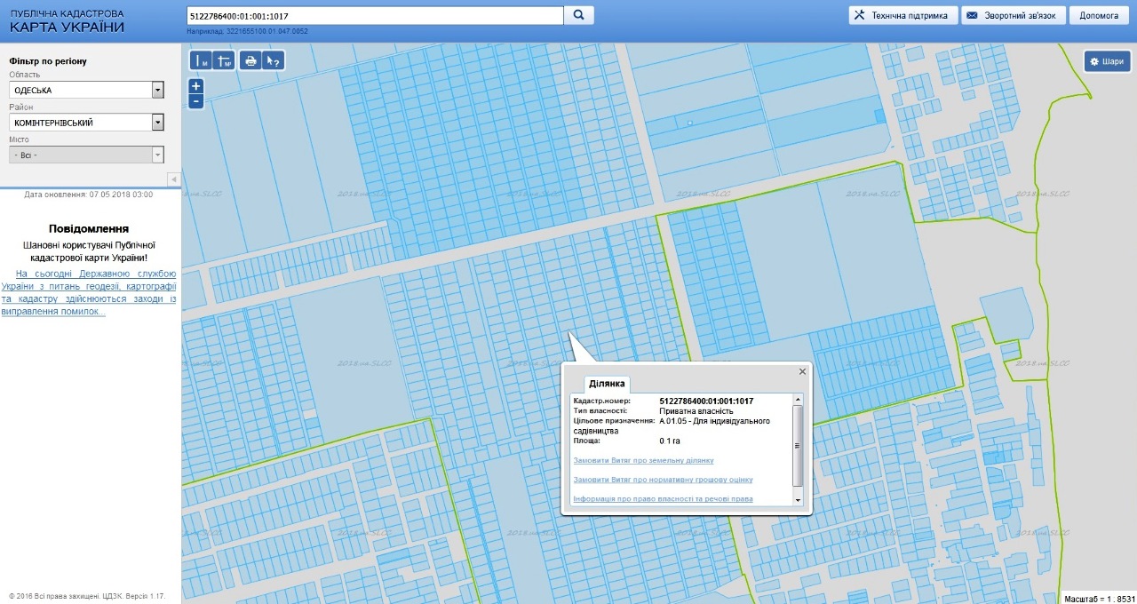Viewport: 1137px width, 604px height.
Task: Switch to the Ділянка tab
Action: [x=608, y=384]
